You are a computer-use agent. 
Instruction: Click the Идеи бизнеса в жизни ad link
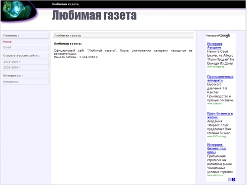click(220, 115)
